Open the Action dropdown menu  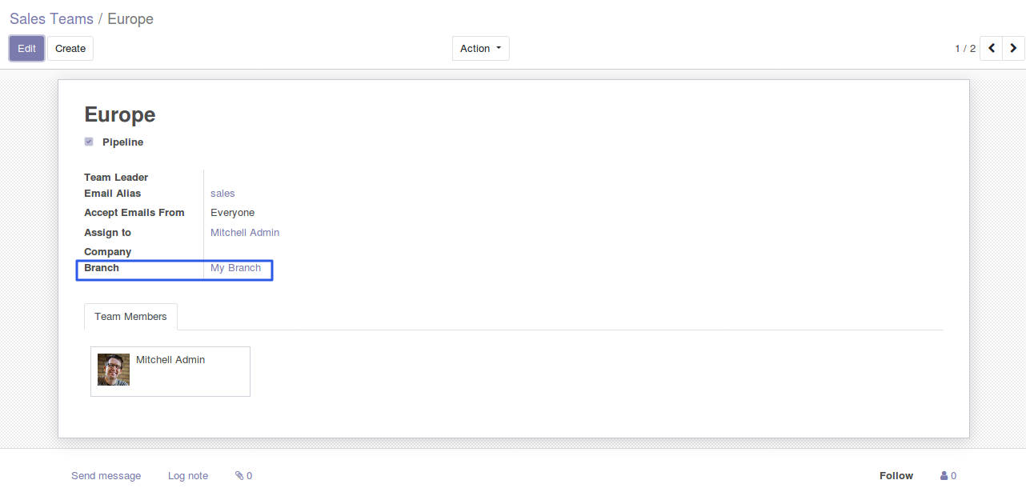(480, 49)
